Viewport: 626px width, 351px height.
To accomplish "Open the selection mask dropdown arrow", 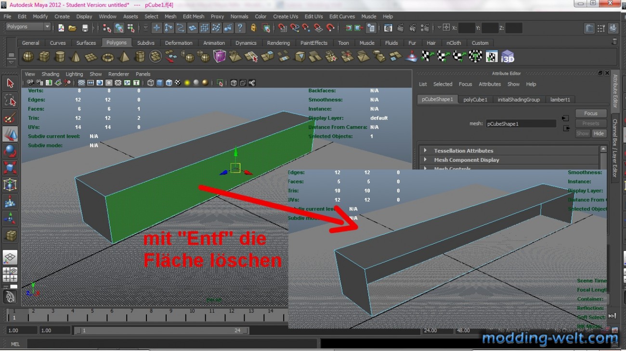I will click(145, 28).
